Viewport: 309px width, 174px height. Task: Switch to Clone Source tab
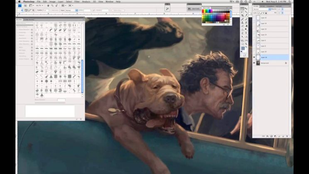pos(29,20)
